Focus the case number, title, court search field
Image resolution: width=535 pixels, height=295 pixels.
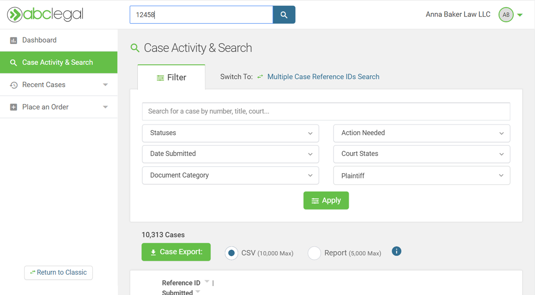(x=326, y=112)
